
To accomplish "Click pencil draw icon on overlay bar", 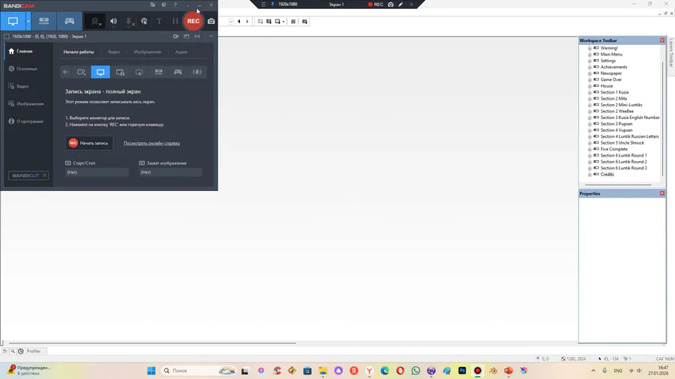I will pos(400,4).
